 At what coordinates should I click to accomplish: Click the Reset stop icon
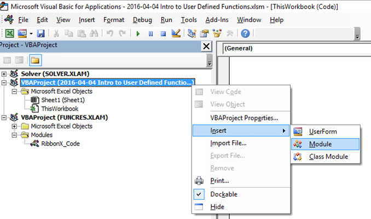163,33
